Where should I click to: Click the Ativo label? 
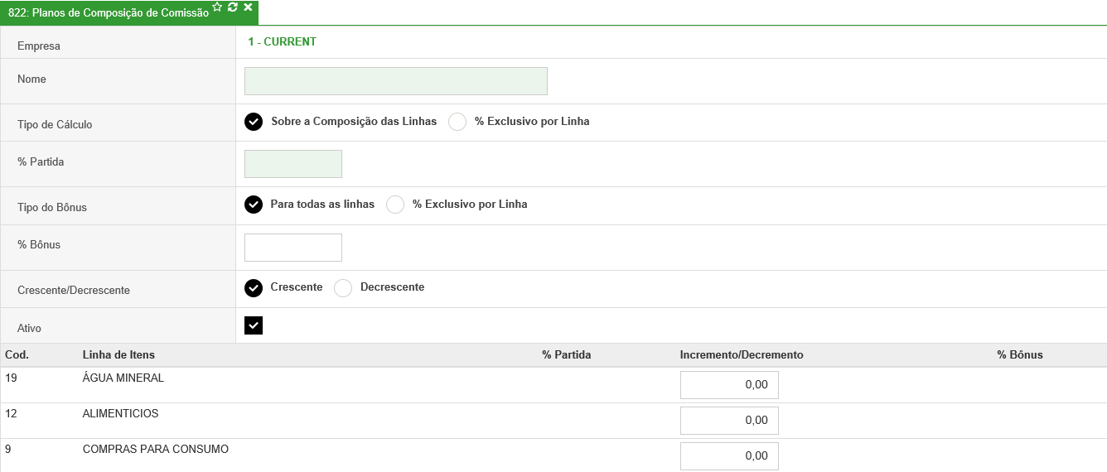pos(29,329)
